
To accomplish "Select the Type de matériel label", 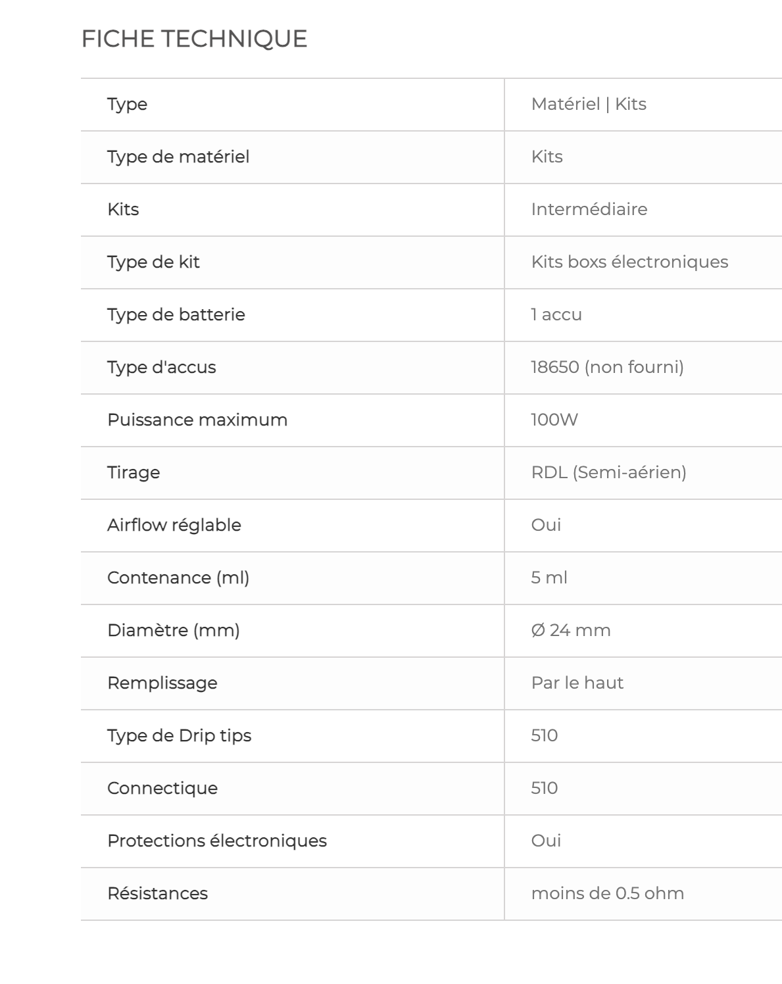I will pyautogui.click(x=178, y=157).
